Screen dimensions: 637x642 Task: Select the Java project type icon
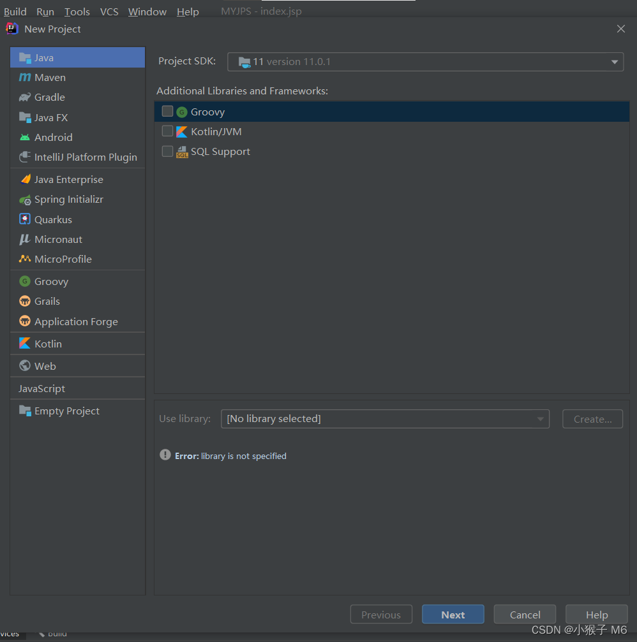tap(25, 58)
